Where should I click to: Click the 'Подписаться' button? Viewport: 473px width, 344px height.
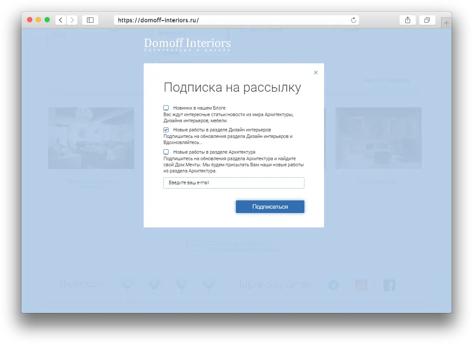coord(270,206)
